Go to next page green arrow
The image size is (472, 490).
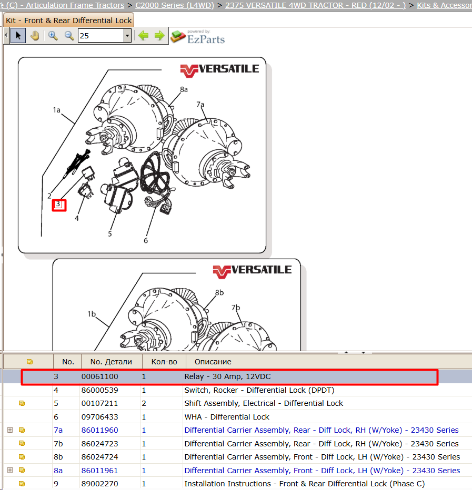pyautogui.click(x=159, y=36)
